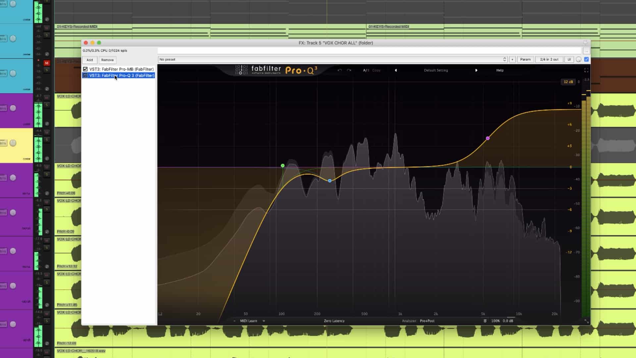Enter full screen mode in Pro-Q 3

coord(586,70)
